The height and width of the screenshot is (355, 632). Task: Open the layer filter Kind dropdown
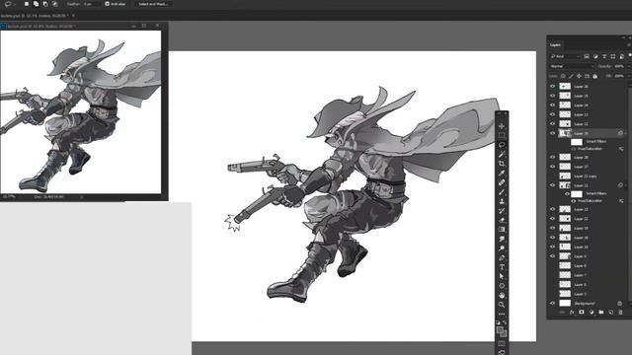(565, 56)
